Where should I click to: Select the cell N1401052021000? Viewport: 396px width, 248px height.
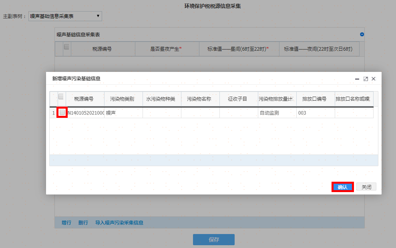click(x=86, y=113)
